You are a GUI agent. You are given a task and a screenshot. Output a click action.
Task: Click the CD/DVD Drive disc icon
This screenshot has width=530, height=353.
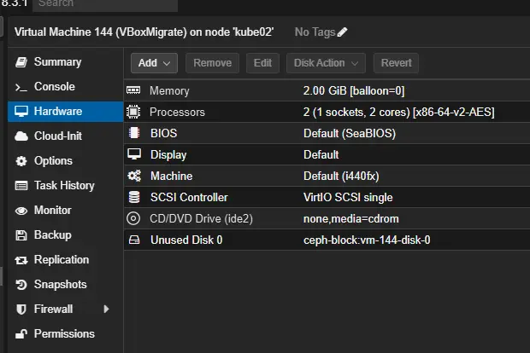tap(133, 218)
